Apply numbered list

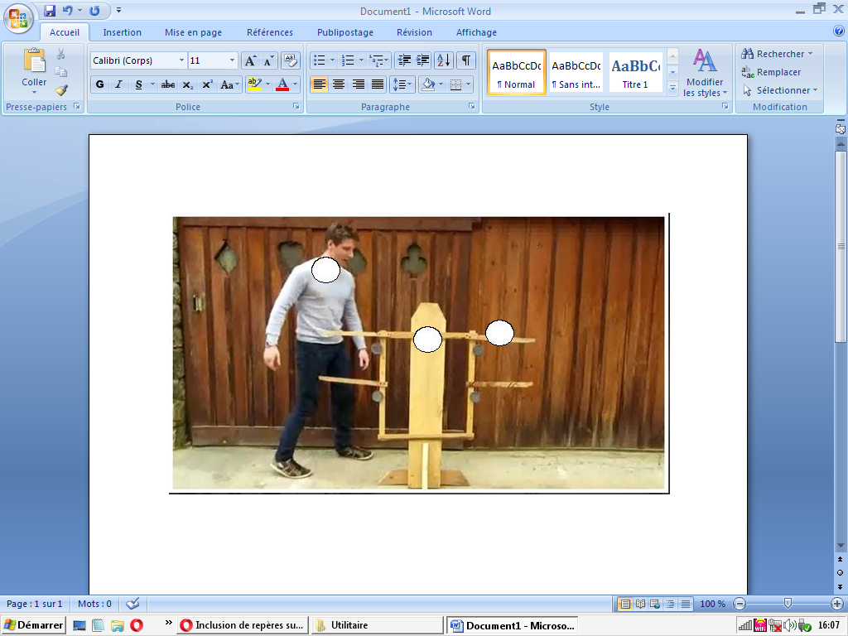(x=349, y=60)
